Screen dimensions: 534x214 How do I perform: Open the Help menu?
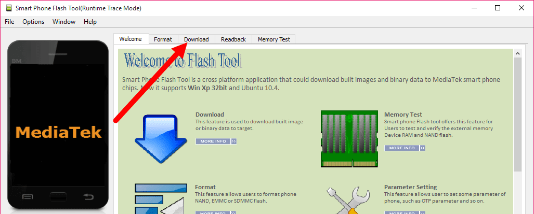pos(90,22)
